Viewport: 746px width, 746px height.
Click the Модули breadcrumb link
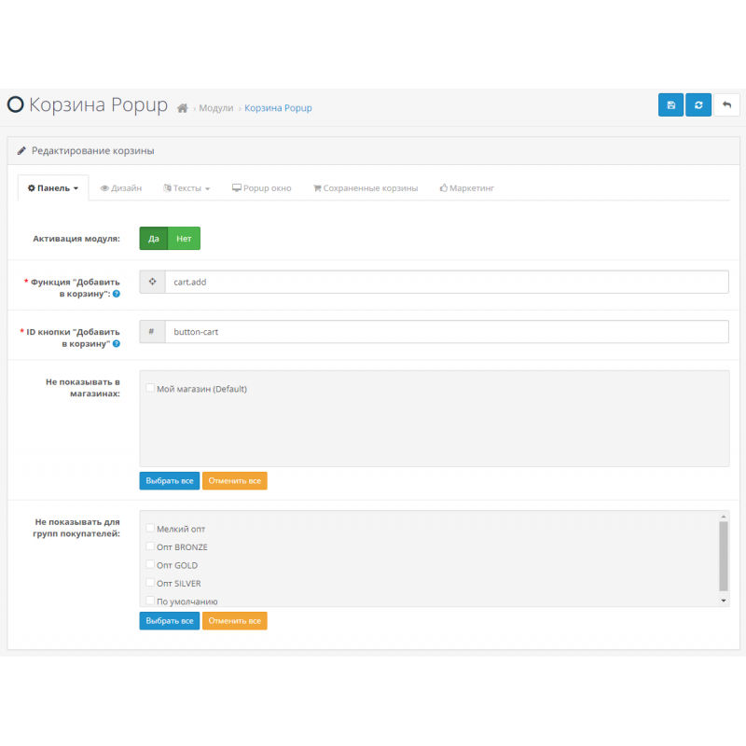coord(215,108)
